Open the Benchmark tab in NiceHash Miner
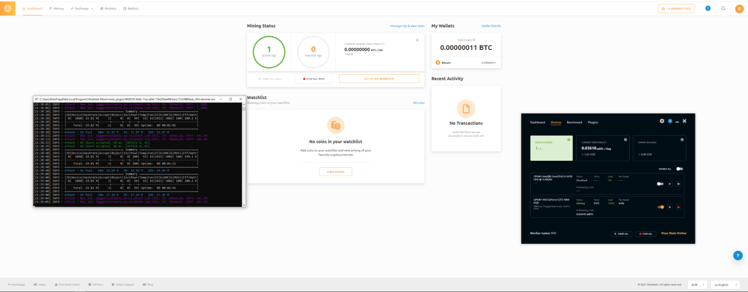748x292 pixels. pos(575,122)
